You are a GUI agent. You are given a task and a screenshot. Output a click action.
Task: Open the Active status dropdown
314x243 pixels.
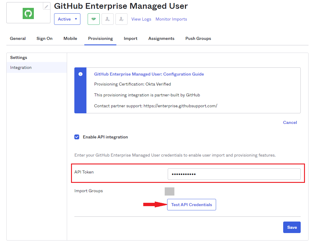[67, 19]
